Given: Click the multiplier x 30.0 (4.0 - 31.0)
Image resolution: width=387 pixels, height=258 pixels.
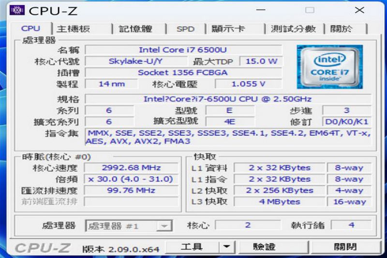Looking at the screenshot, I should pyautogui.click(x=131, y=179).
